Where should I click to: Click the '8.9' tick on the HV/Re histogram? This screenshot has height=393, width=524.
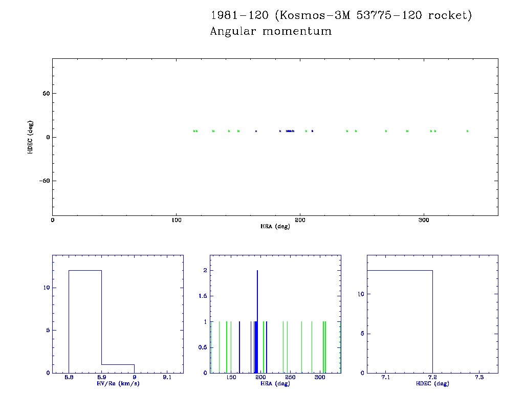click(x=102, y=377)
